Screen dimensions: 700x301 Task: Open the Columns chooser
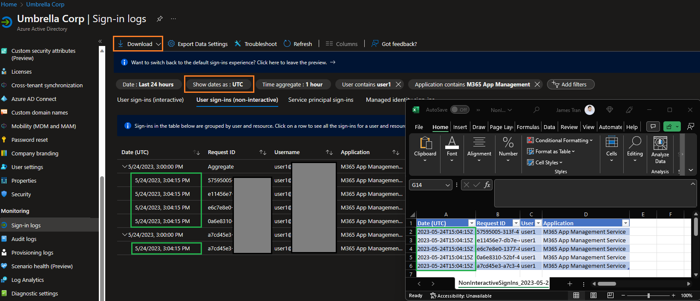pyautogui.click(x=342, y=44)
